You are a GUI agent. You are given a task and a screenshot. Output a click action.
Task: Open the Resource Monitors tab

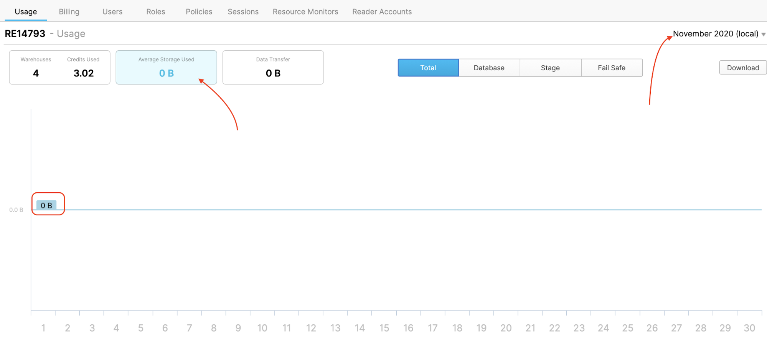tap(305, 12)
